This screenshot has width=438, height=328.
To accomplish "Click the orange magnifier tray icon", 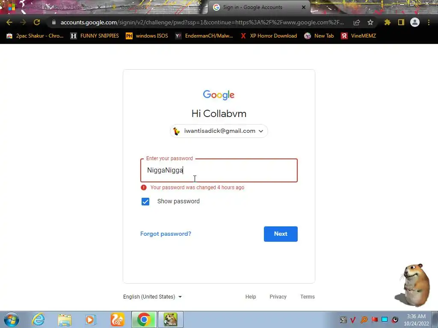I will click(364, 319).
